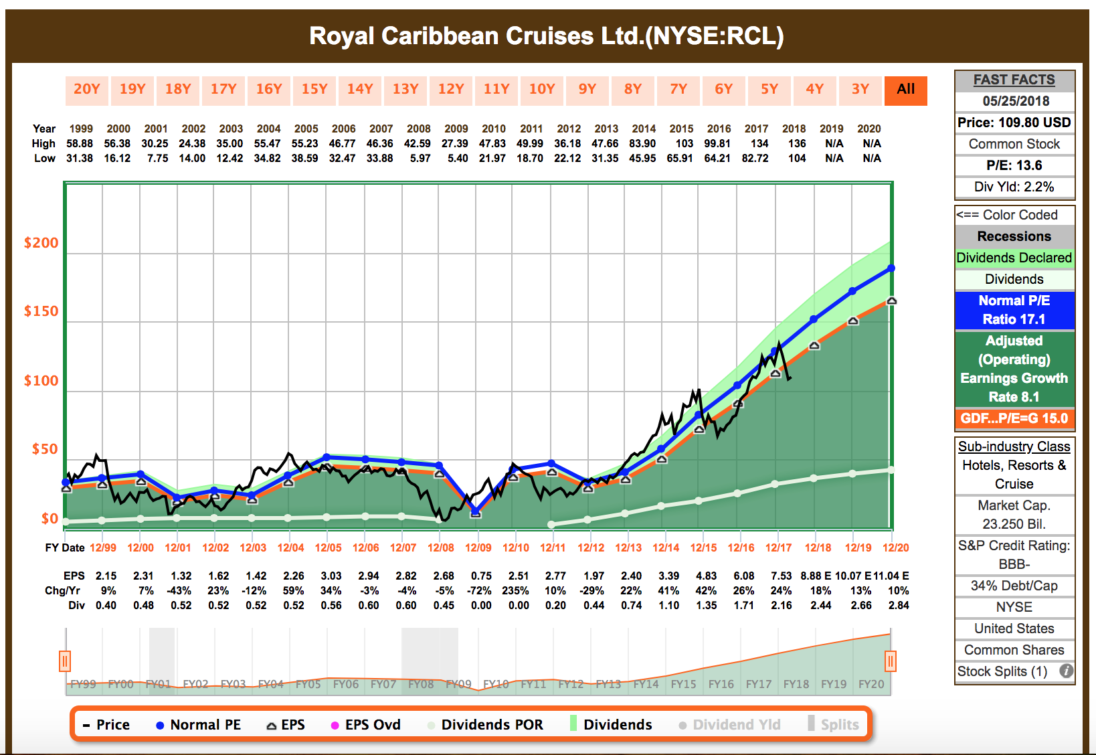The height and width of the screenshot is (755, 1096).
Task: Click the Normal PE point for 12/18
Action: 814,319
